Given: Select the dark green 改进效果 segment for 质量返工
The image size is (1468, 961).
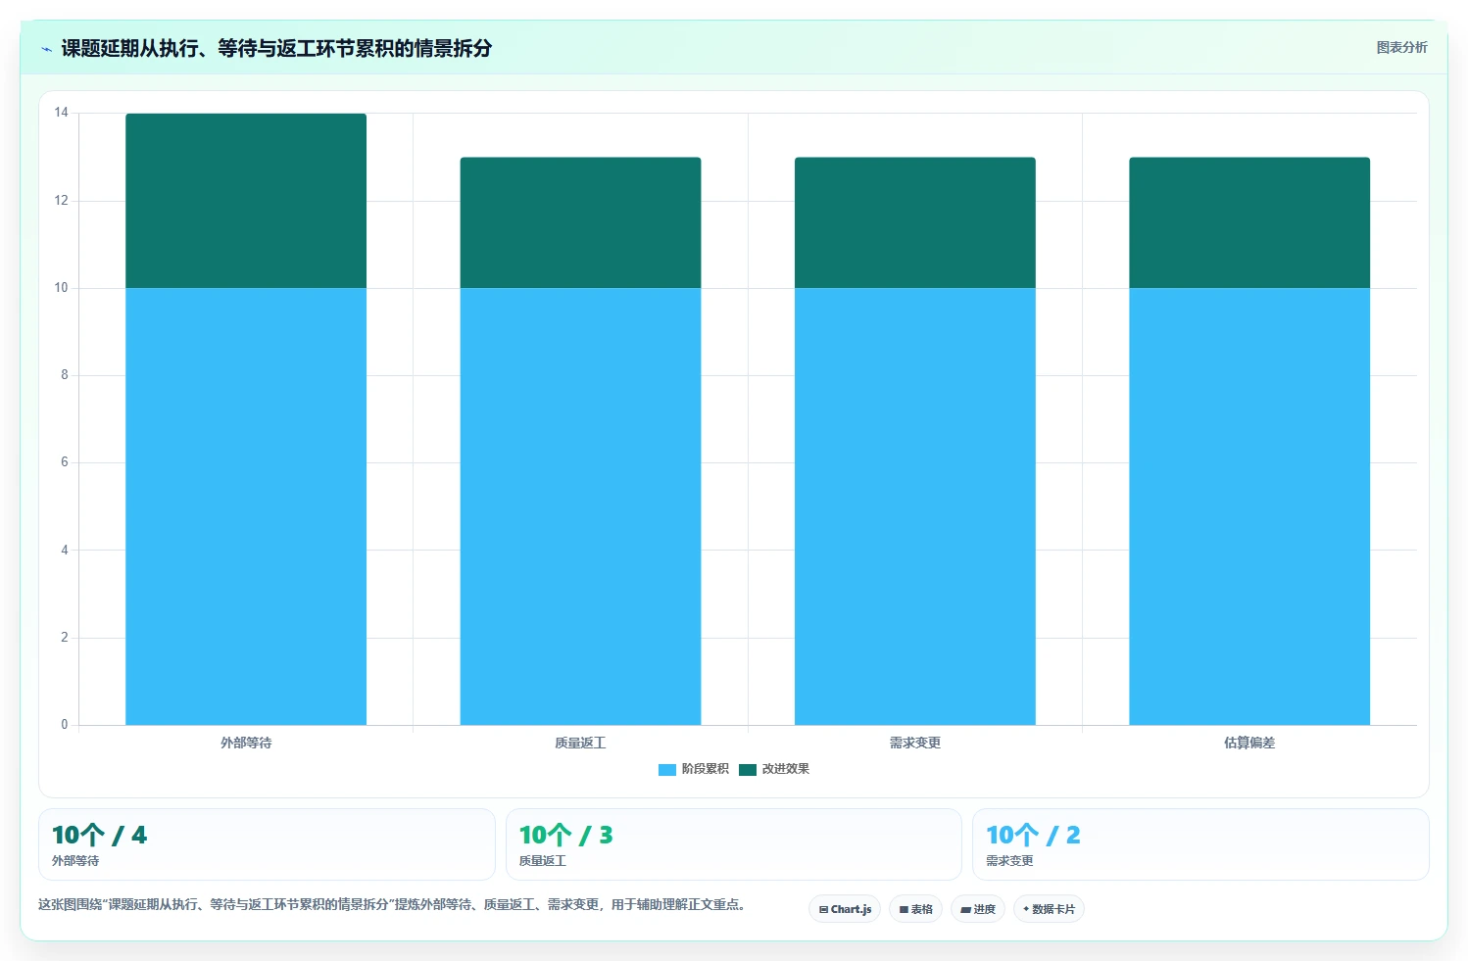Looking at the screenshot, I should coord(580,222).
